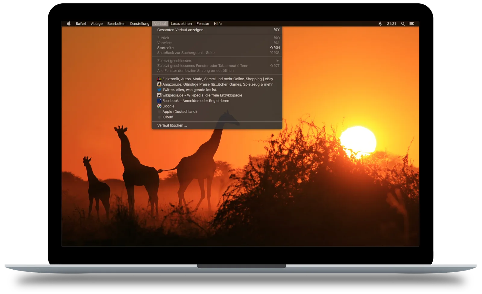Screen dimensions: 482x294
Task: Open the Apple menu logo
Action: 69,23
